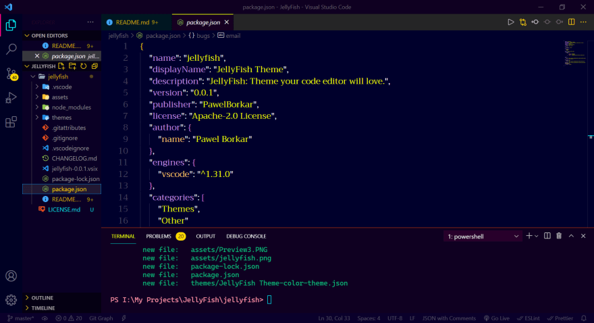Open the Explorer view in activity bar
Screen dimensions: 594x323
11,25
